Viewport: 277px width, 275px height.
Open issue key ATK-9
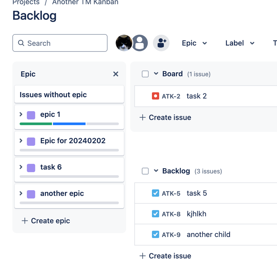coord(171,235)
